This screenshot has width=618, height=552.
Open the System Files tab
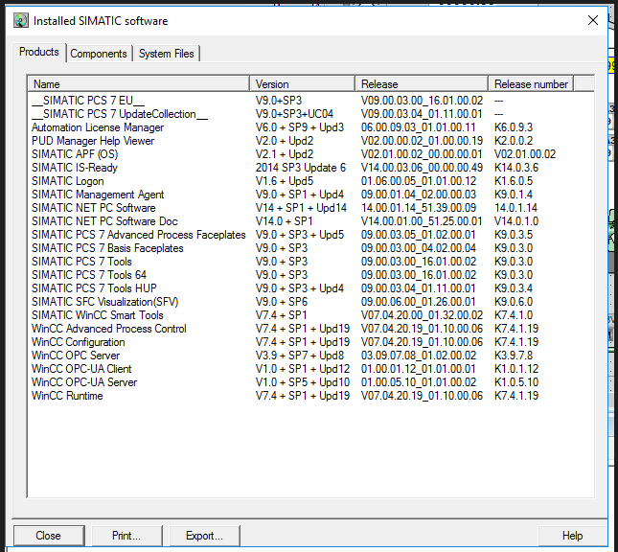point(167,54)
